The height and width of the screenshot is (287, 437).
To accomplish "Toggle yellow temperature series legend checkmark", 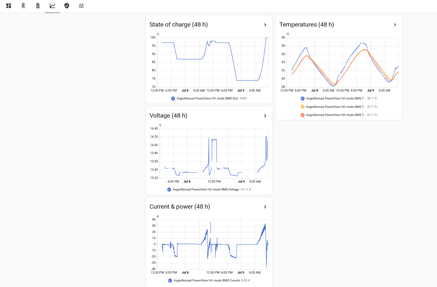I will click(303, 107).
